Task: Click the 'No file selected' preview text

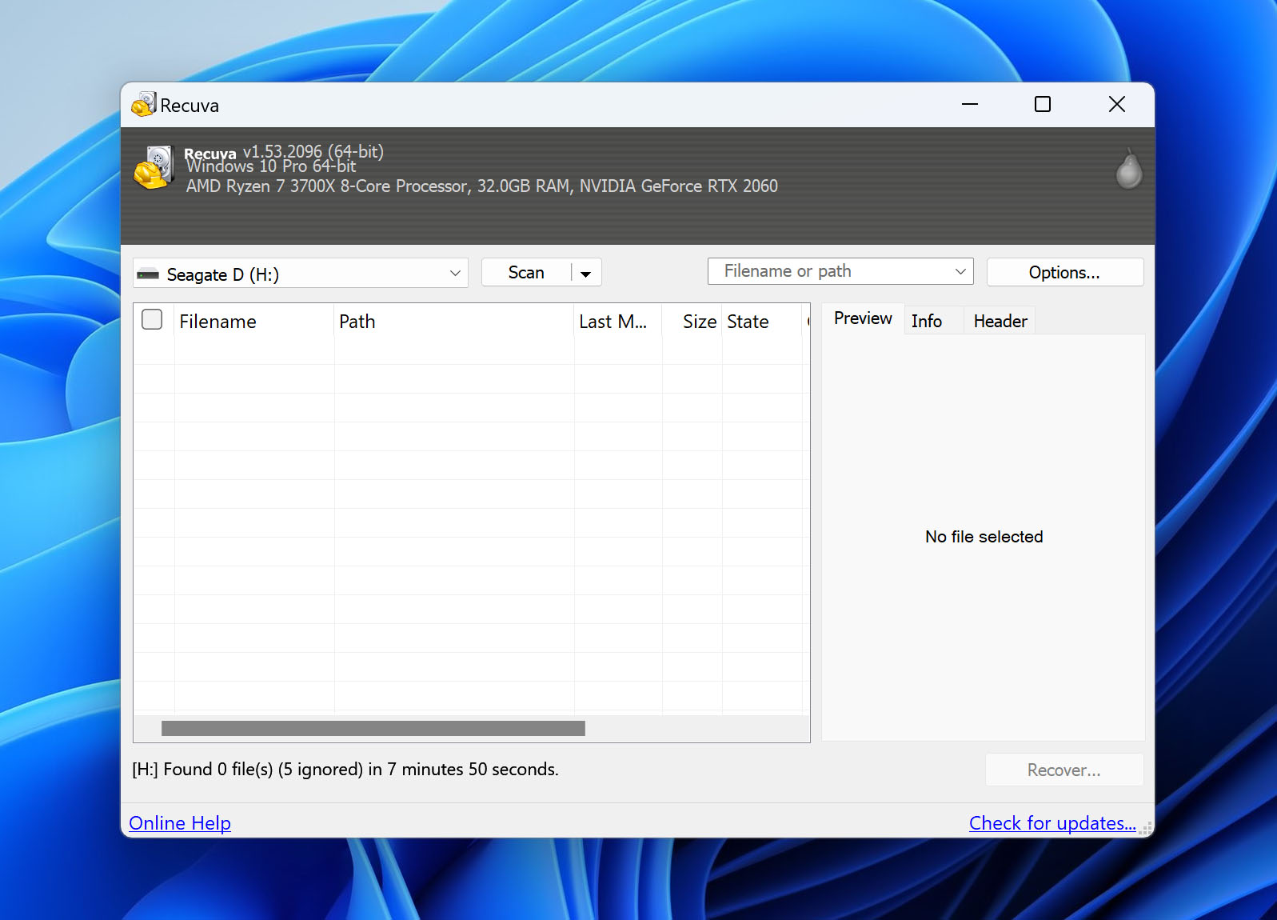Action: (984, 537)
